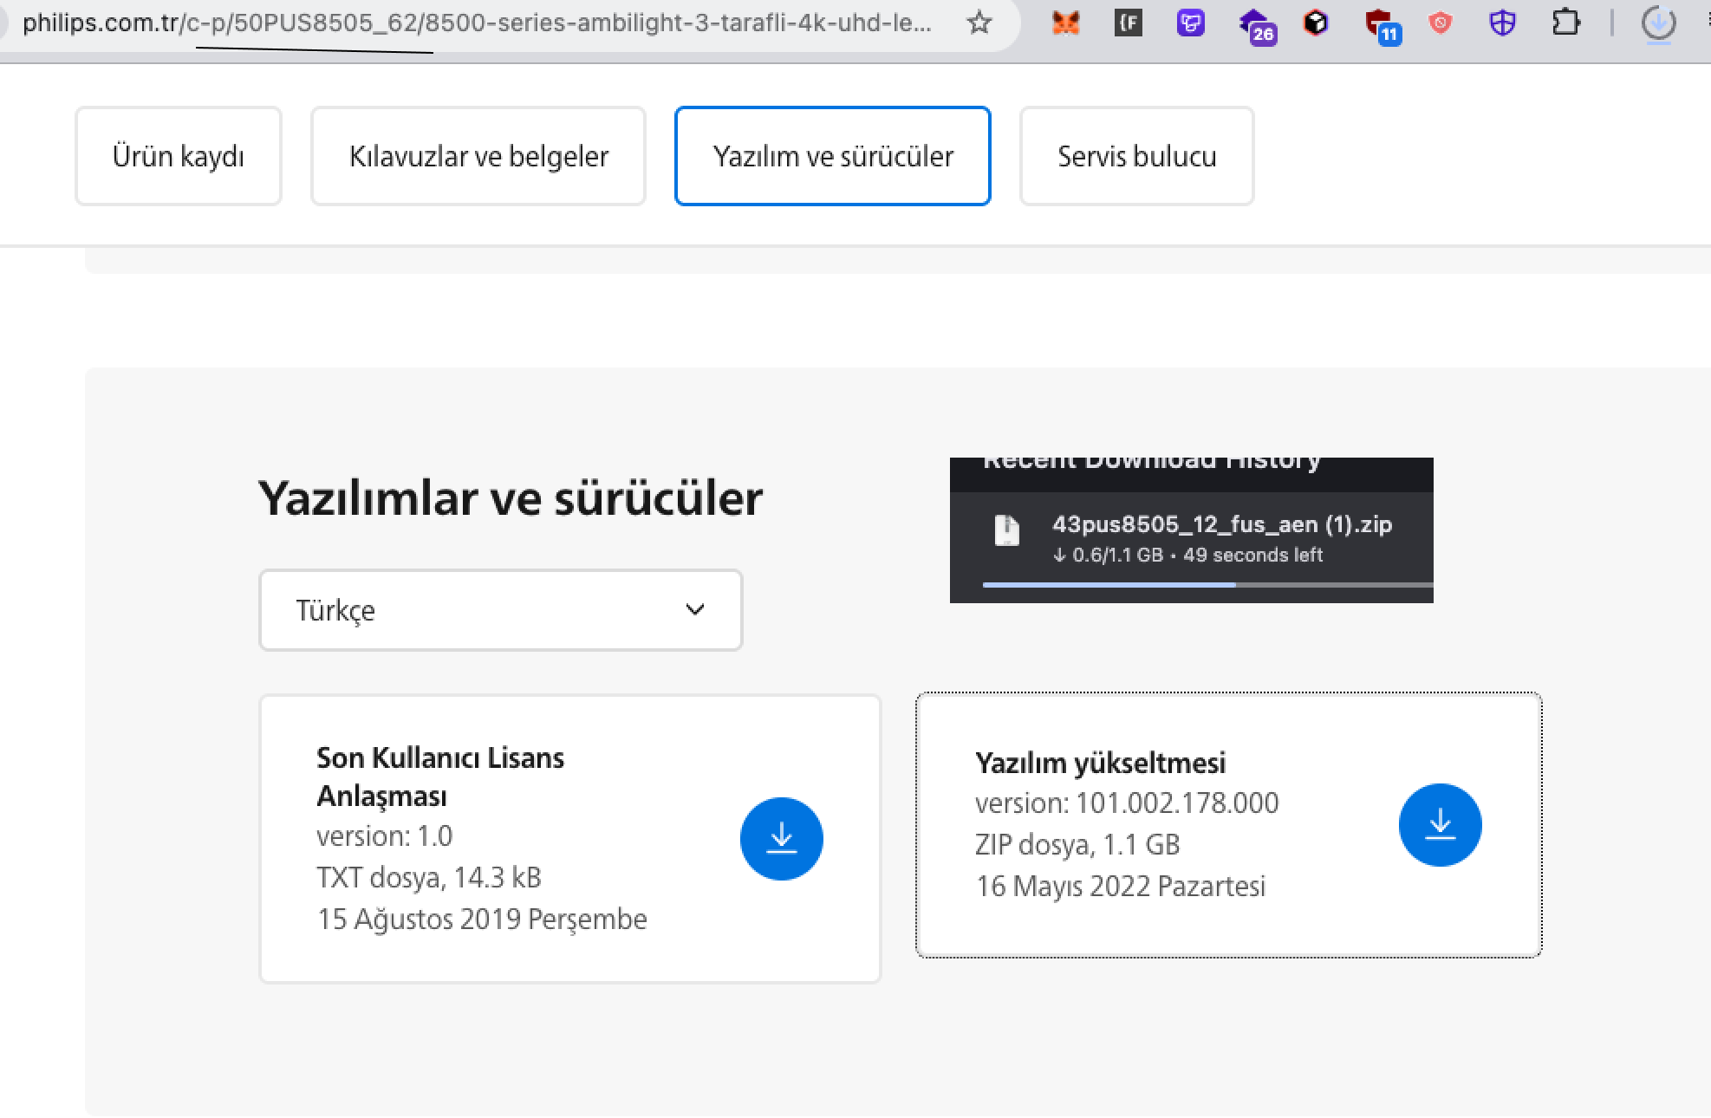Screen dimensions: 1711x1118
Task: Click "version: 101.002.178.000" text
Action: point(1127,803)
